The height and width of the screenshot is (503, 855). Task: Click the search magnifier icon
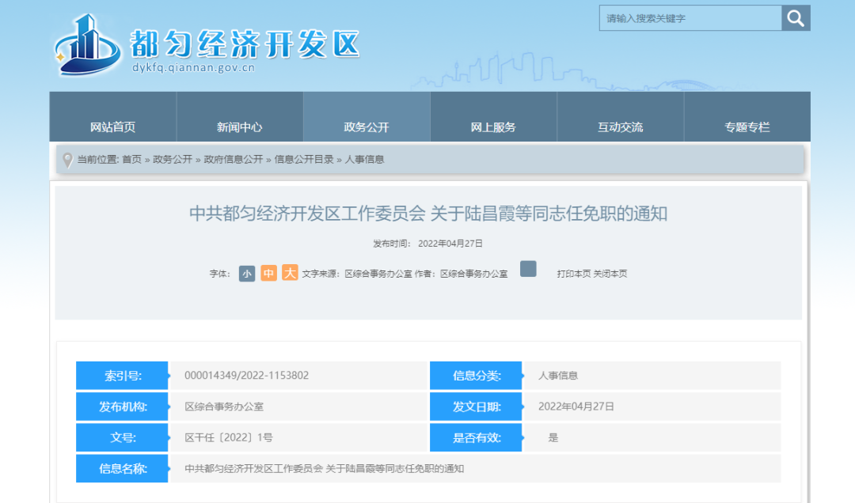[x=796, y=18]
